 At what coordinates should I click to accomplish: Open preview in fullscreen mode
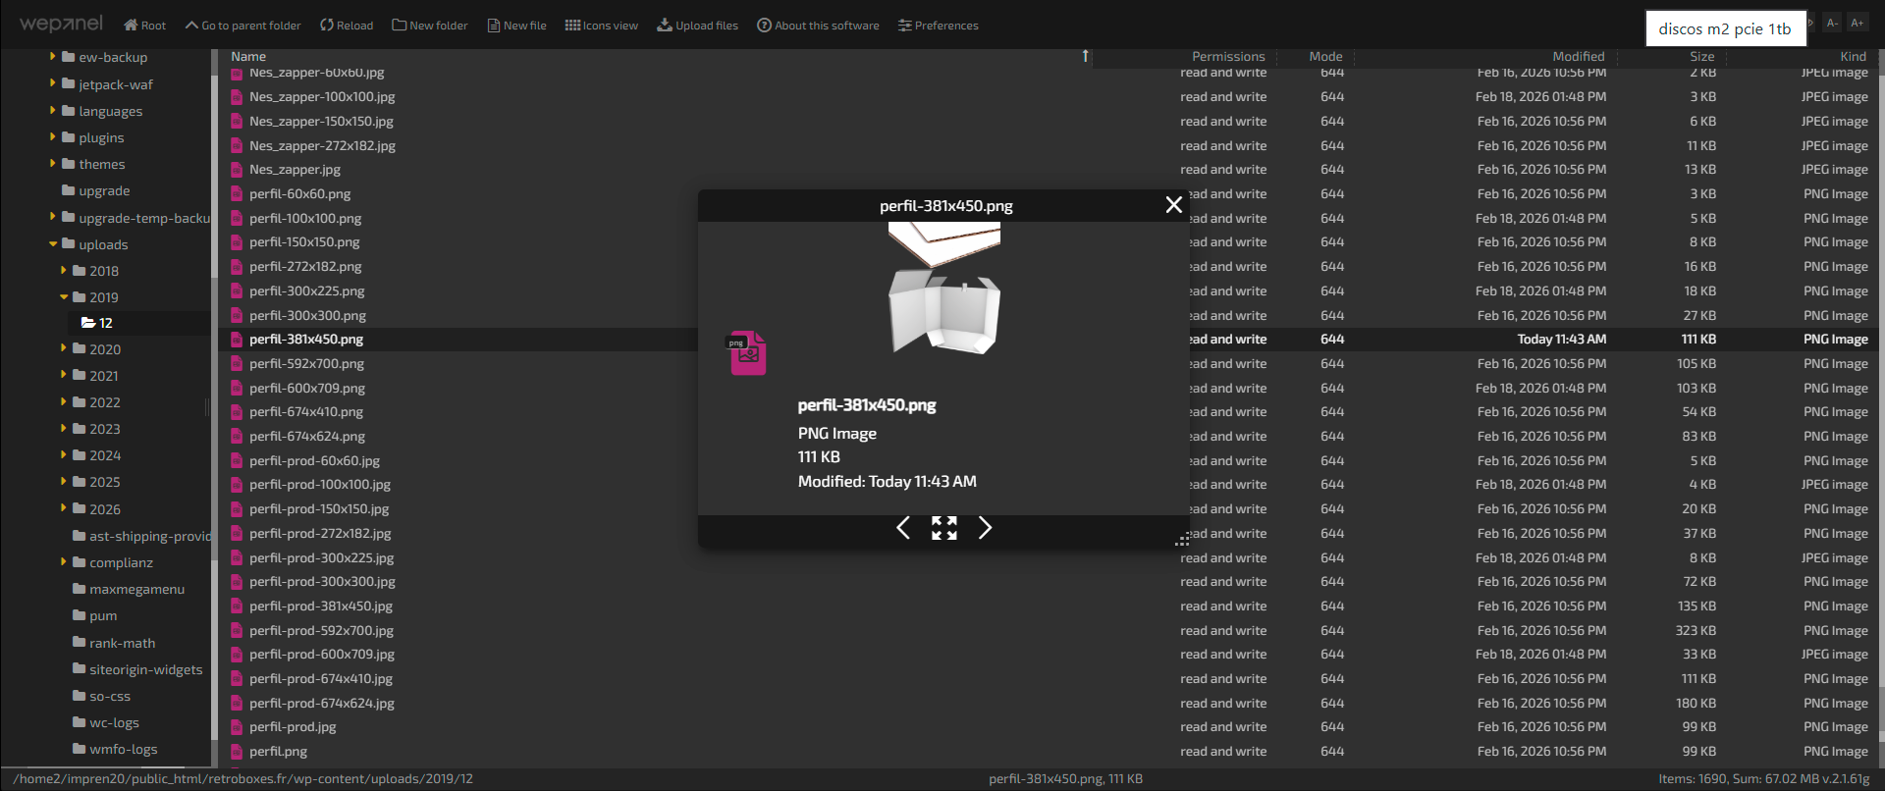tap(943, 528)
